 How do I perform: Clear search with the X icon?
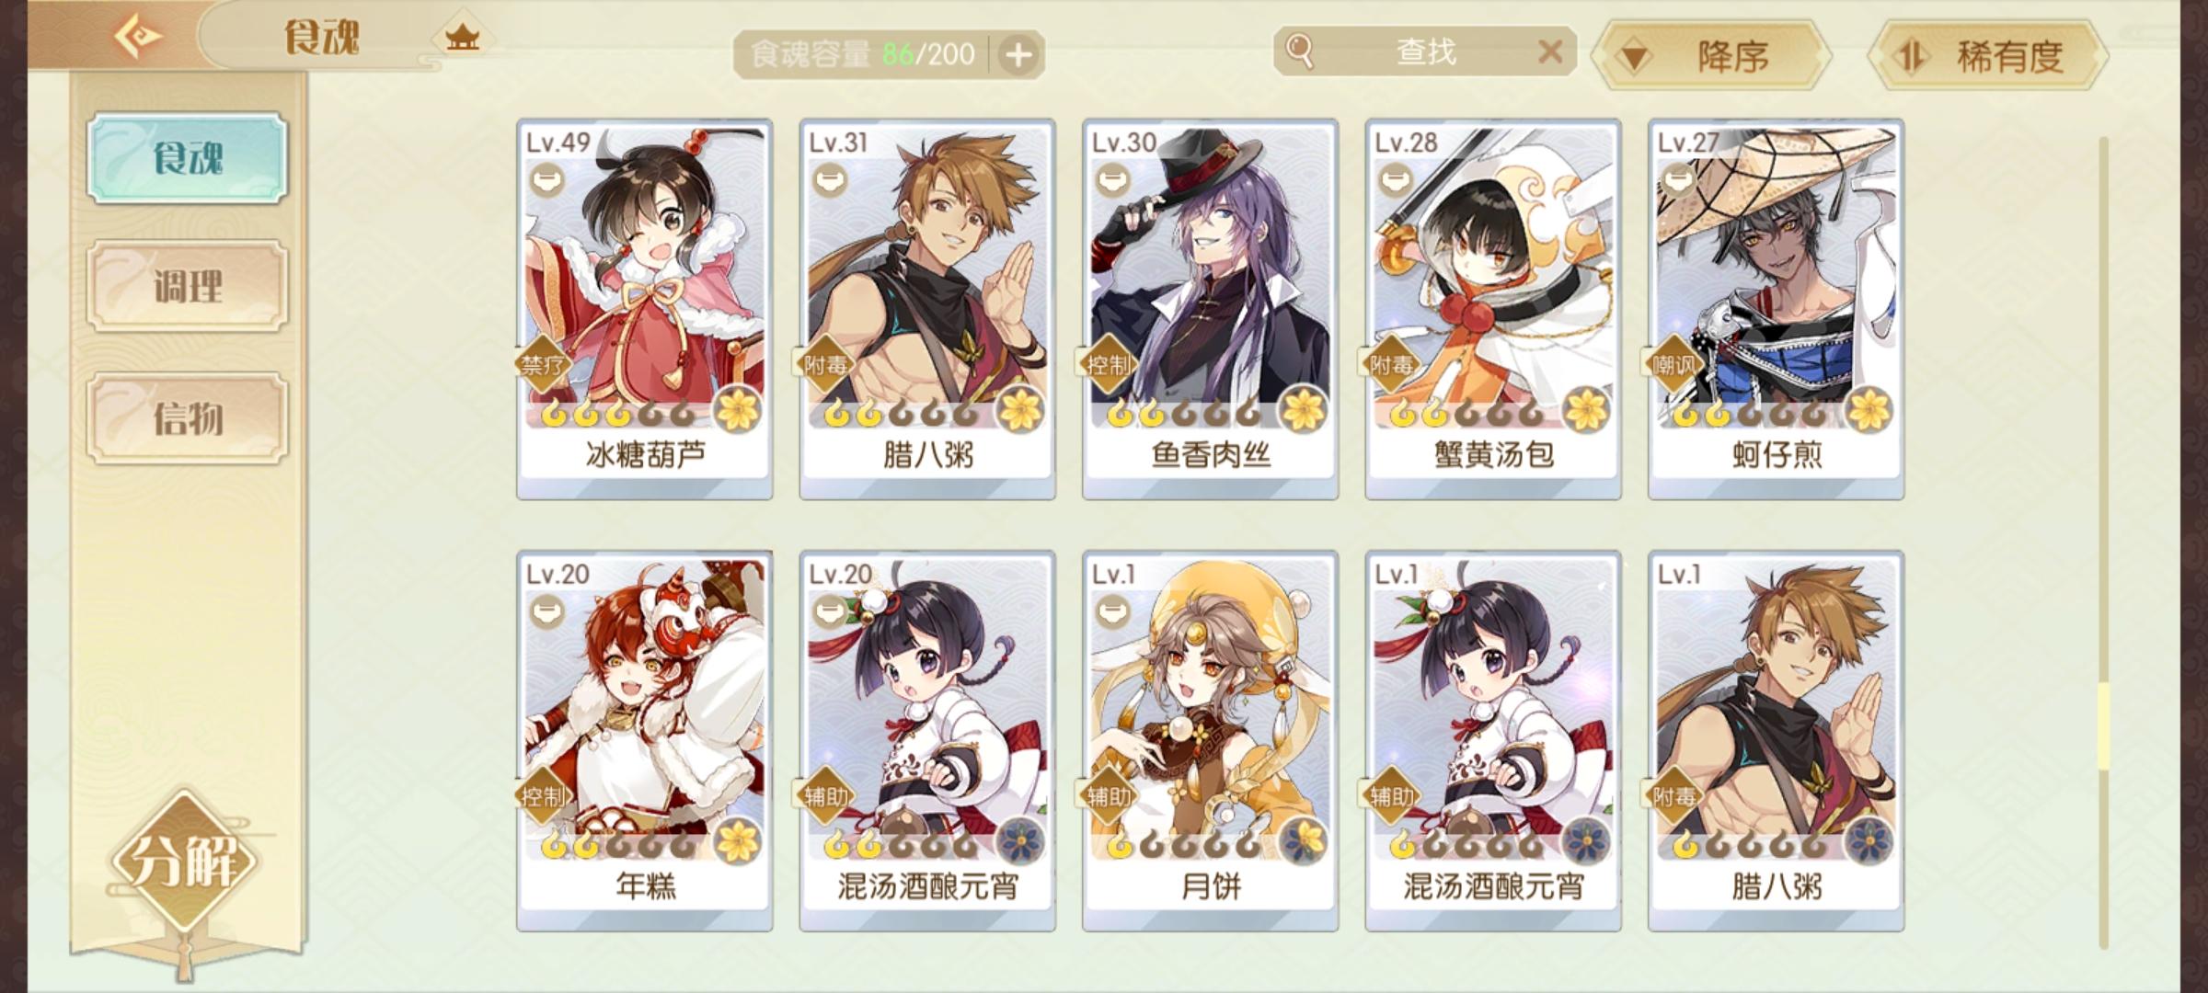[x=1550, y=51]
